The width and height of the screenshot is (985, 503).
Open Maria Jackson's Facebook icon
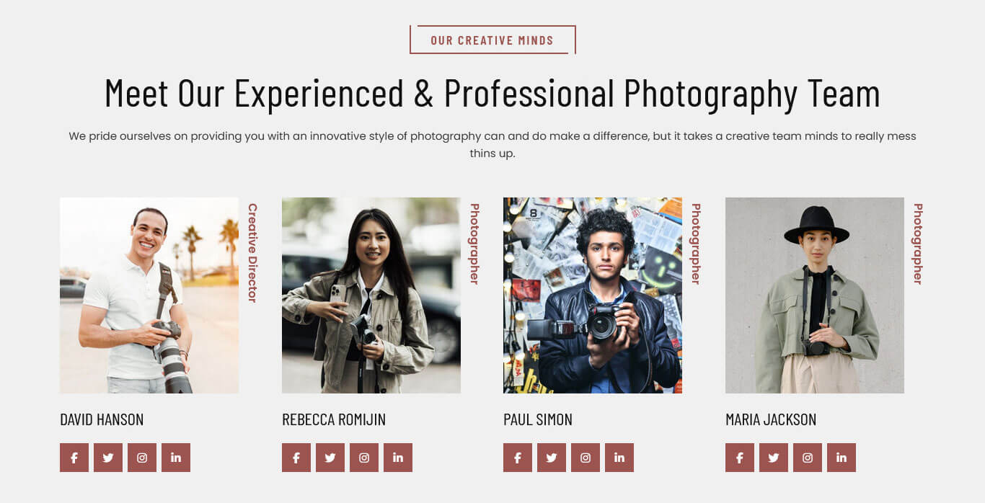pos(740,458)
